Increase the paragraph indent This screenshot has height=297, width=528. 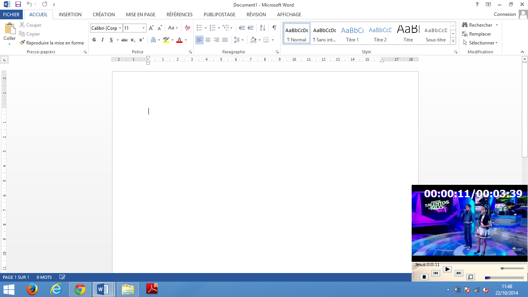pos(250,28)
